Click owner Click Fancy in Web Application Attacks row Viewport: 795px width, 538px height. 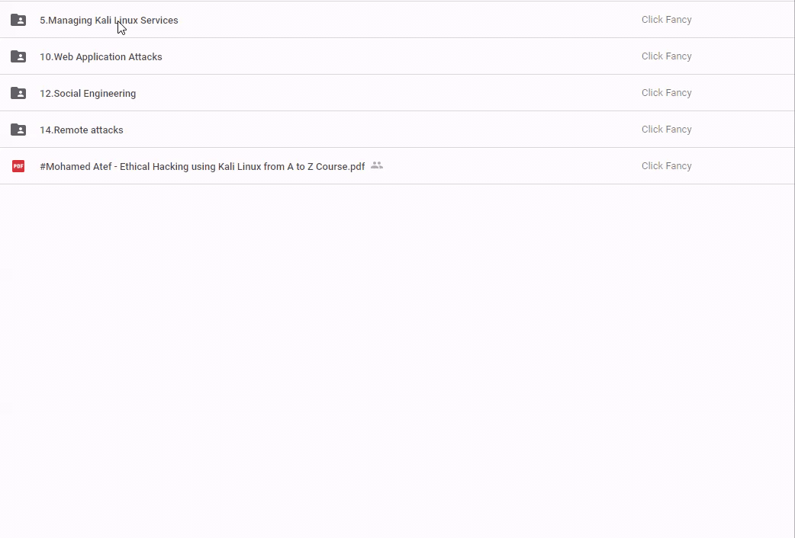(666, 56)
